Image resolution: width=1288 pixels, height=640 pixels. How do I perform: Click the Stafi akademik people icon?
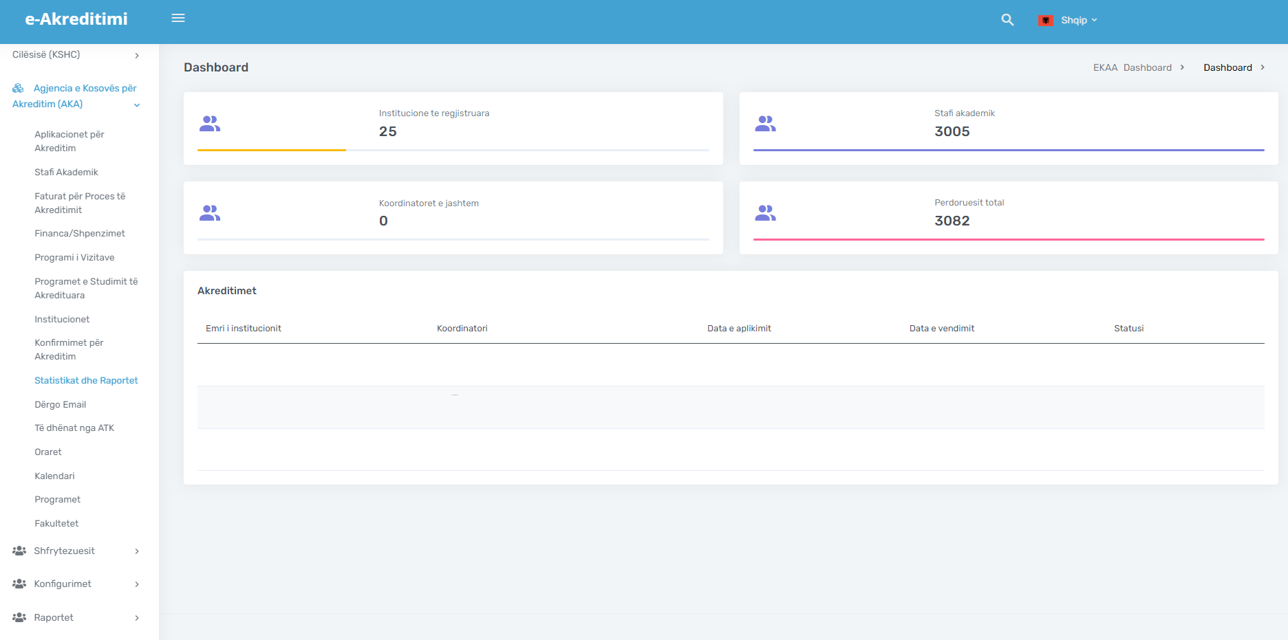point(765,124)
